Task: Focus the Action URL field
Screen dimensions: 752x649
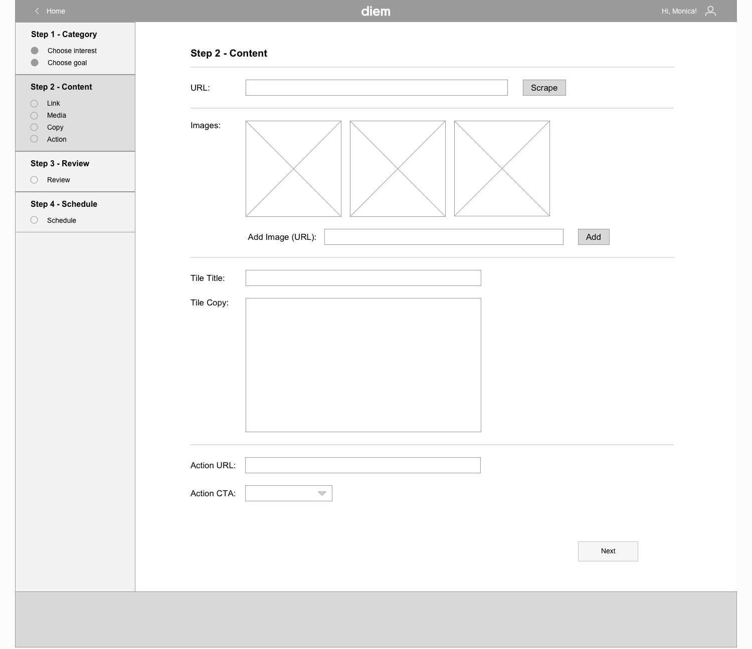Action: click(363, 465)
